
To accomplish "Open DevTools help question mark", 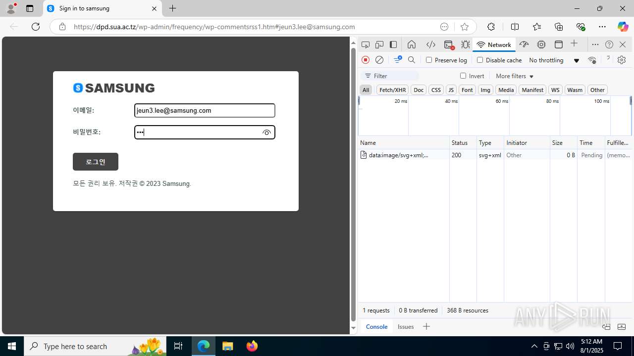I will click(609, 44).
